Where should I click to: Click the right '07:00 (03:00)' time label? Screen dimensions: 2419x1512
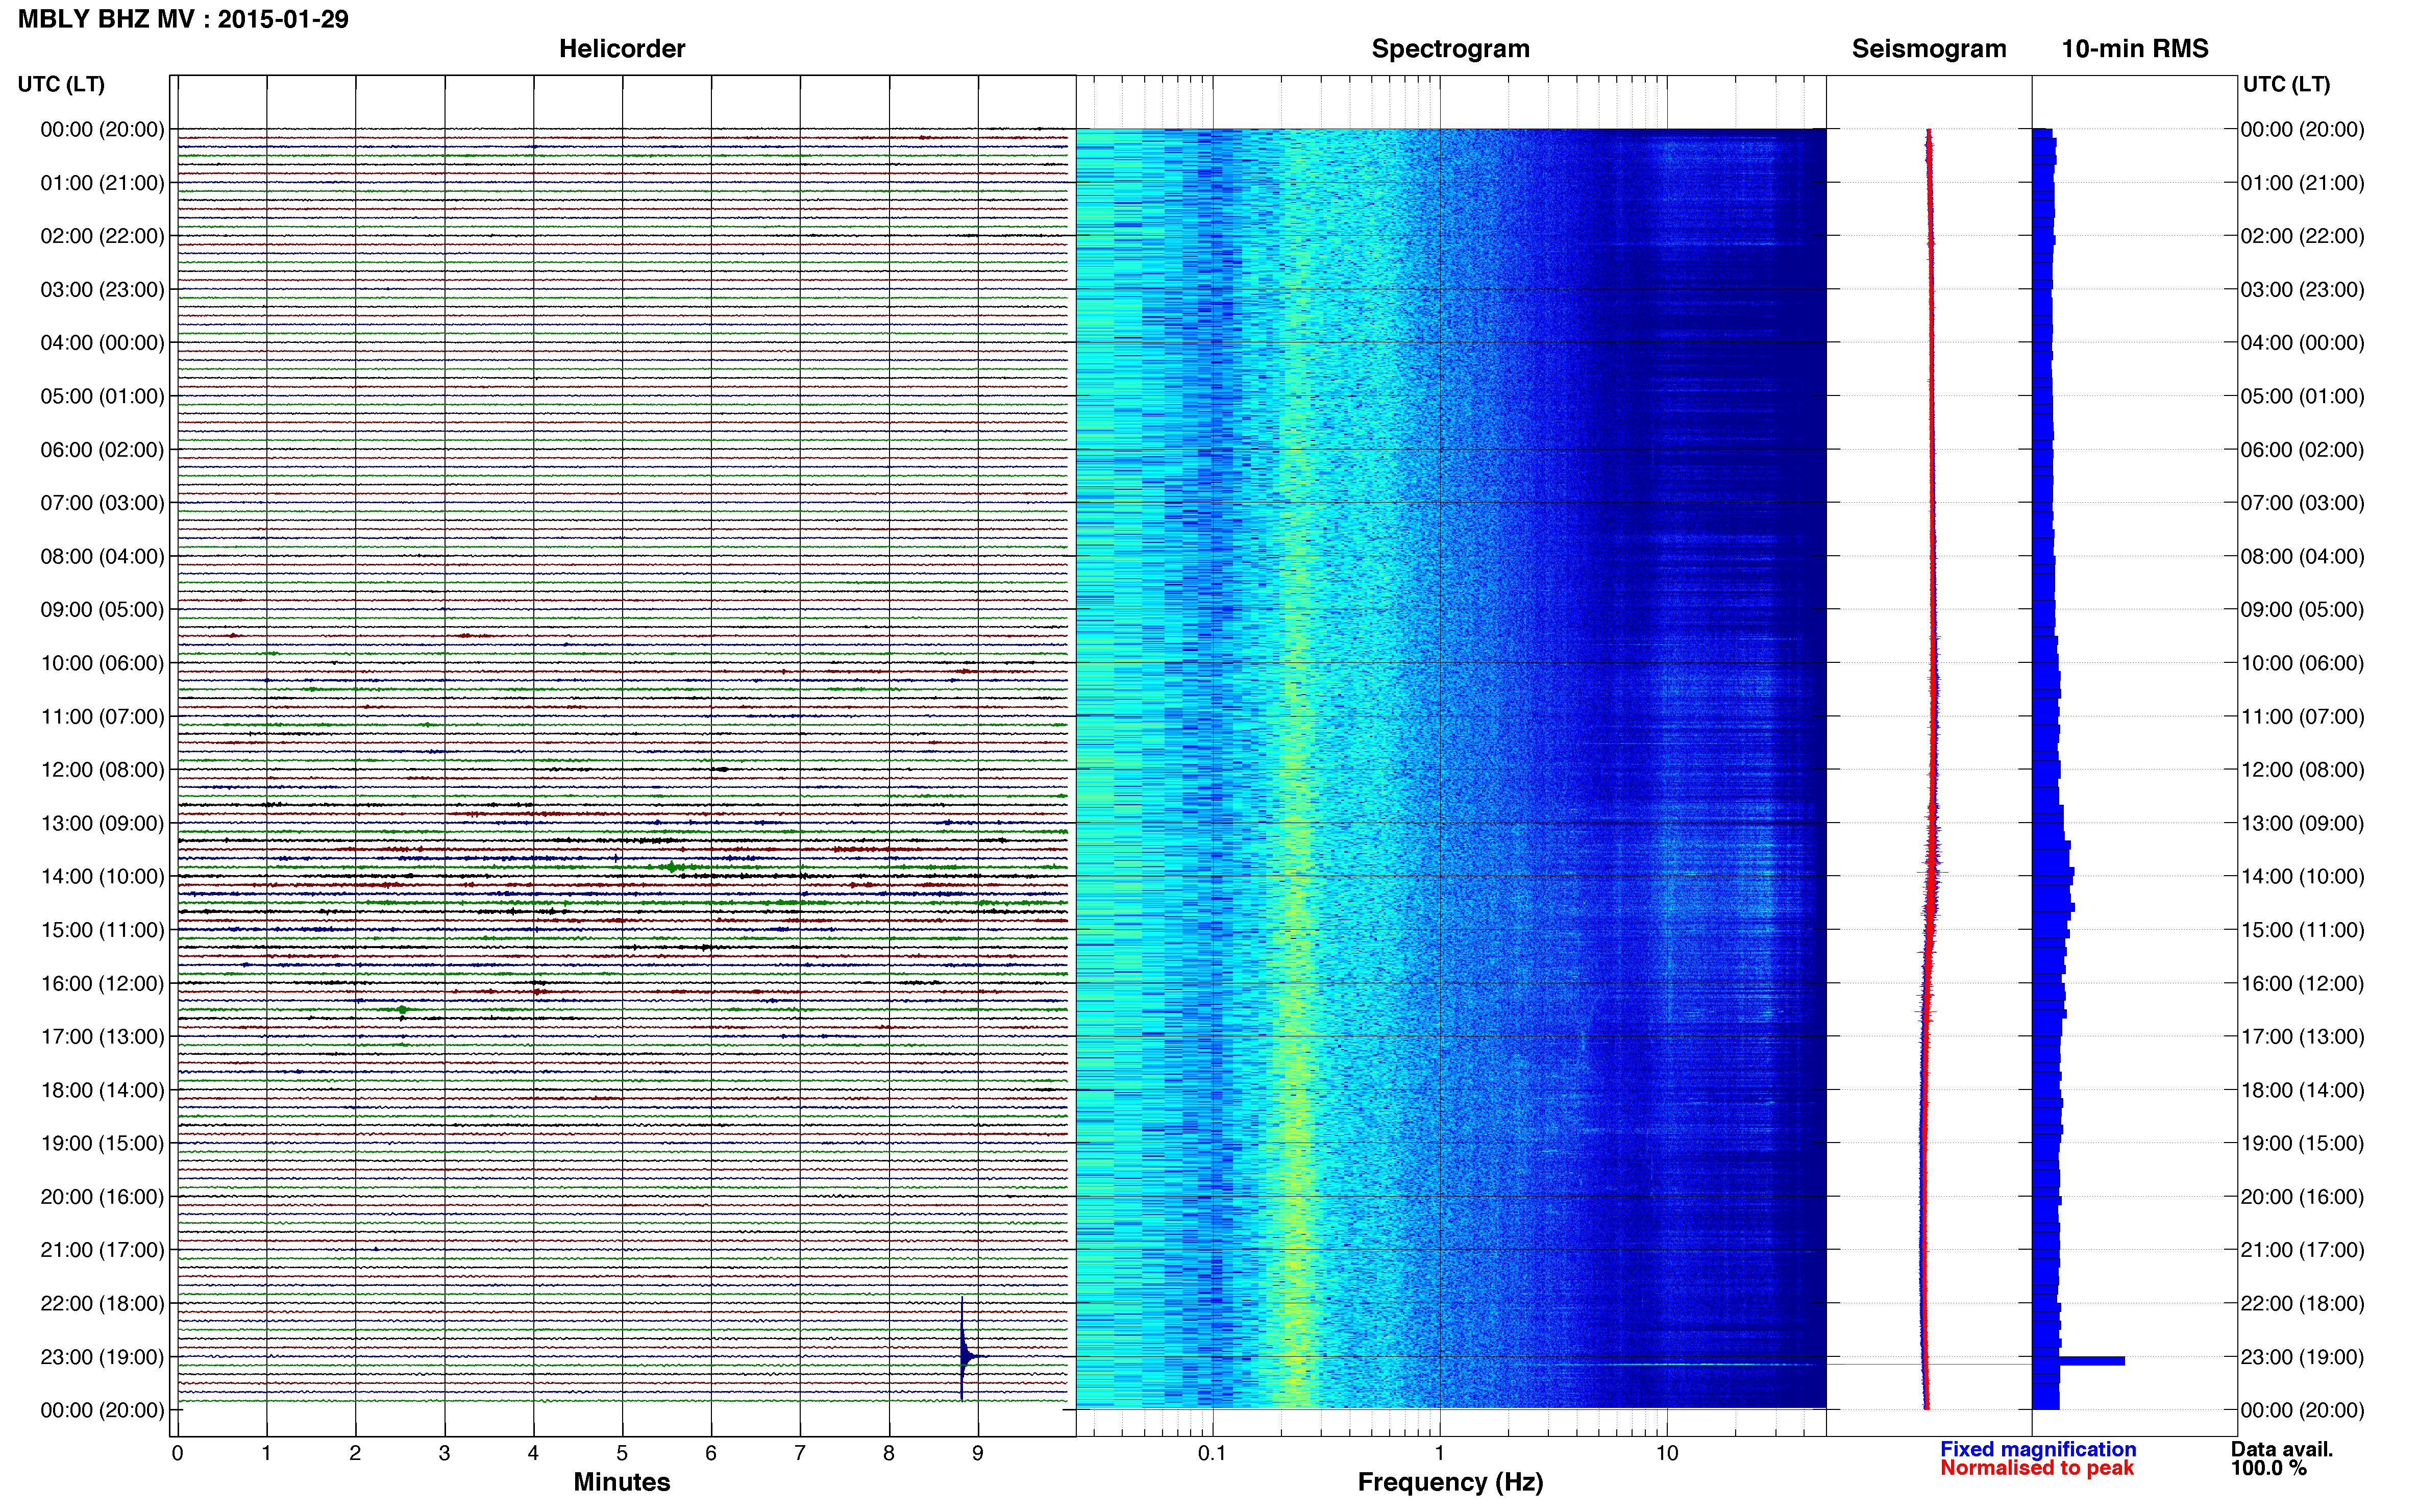(x=2302, y=503)
